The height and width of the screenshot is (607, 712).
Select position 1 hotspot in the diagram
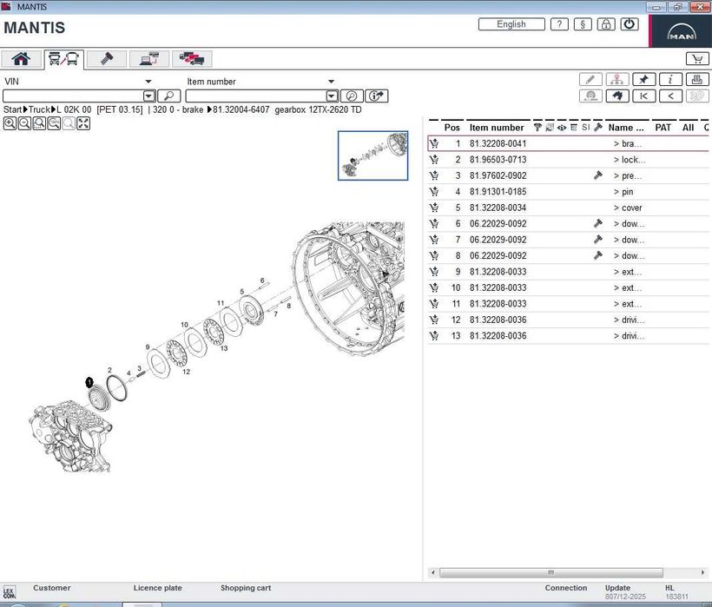pos(89,382)
